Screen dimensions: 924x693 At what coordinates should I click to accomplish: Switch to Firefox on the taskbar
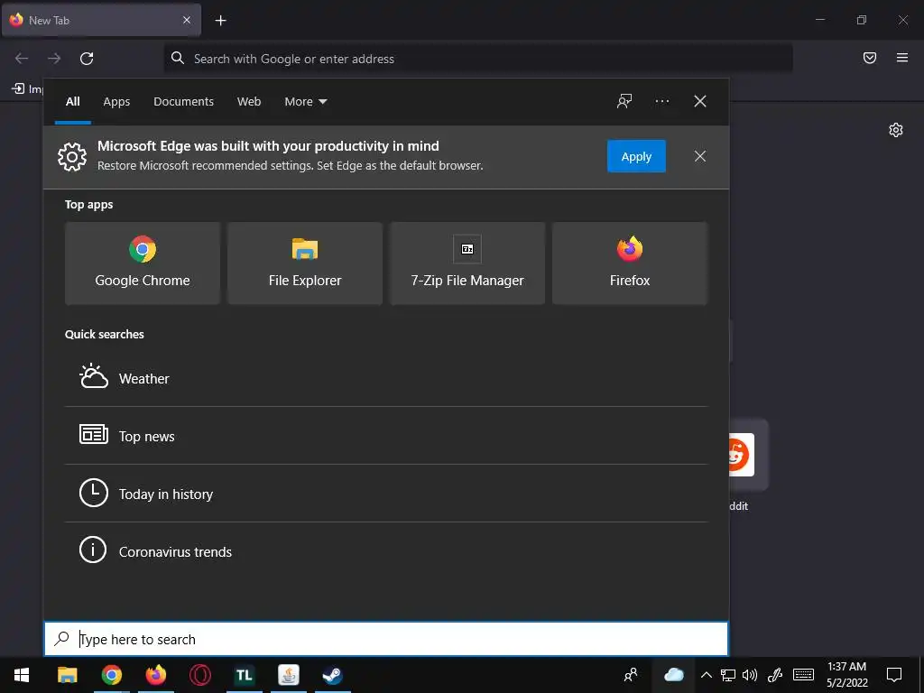(x=155, y=675)
